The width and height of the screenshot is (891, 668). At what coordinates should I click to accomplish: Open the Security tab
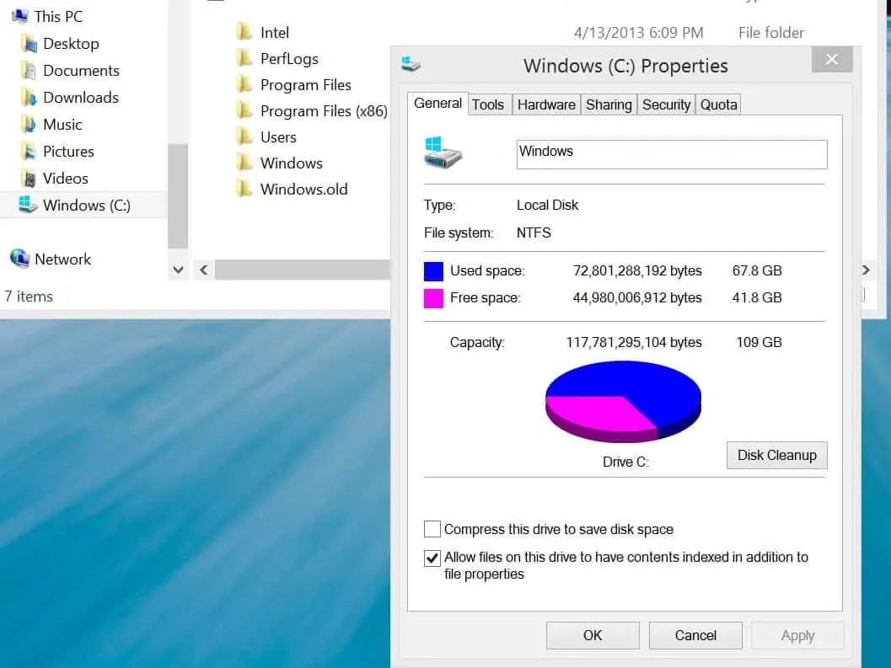[666, 104]
